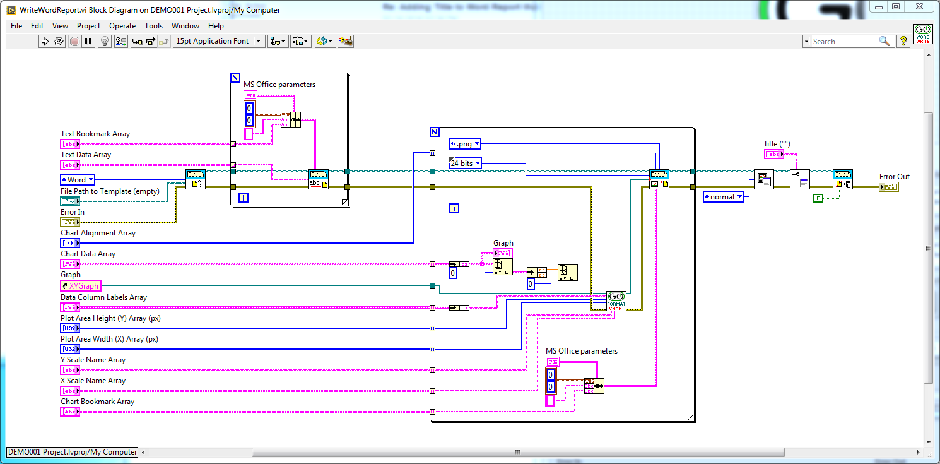
Task: Select the .png enum constant
Action: 464,144
